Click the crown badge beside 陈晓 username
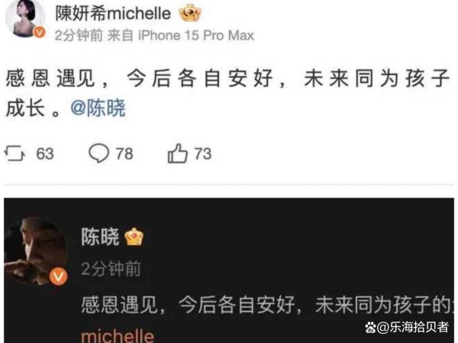 click(x=134, y=236)
